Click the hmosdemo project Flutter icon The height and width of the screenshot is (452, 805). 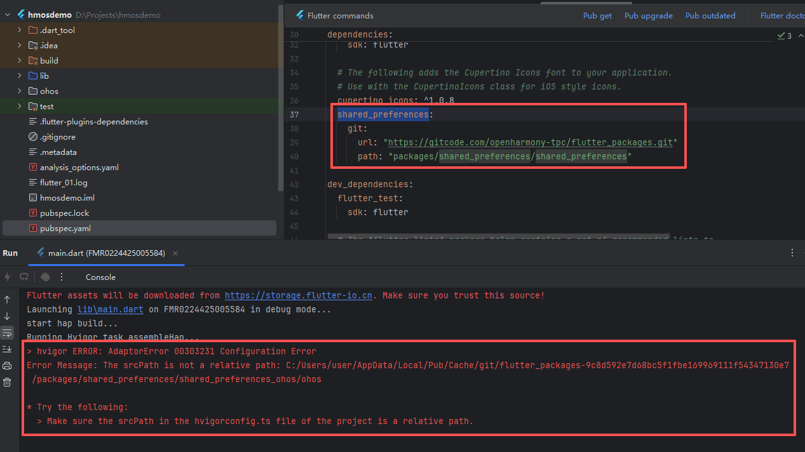[21, 15]
